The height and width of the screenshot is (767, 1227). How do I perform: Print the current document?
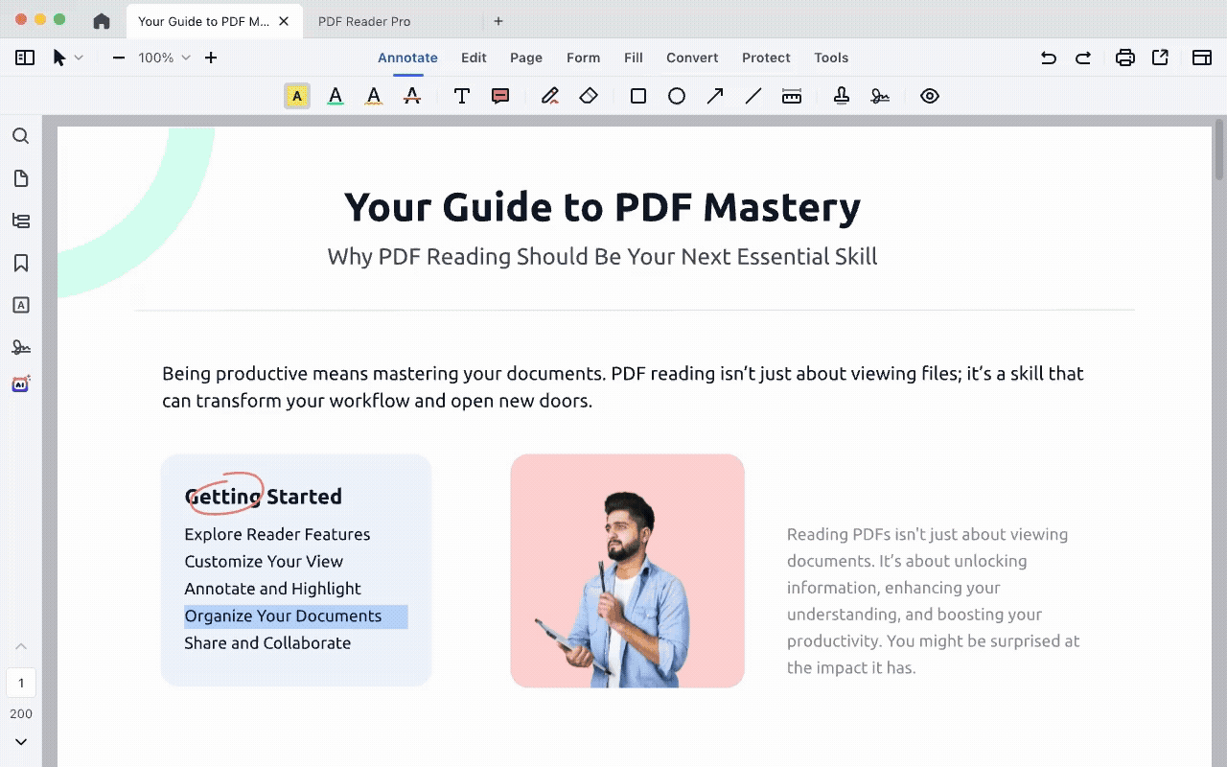coord(1125,58)
